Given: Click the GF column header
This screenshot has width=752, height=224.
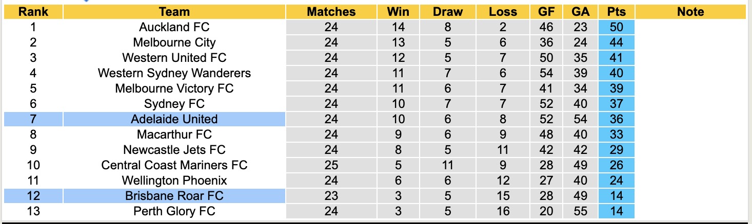Looking at the screenshot, I should click(546, 12).
